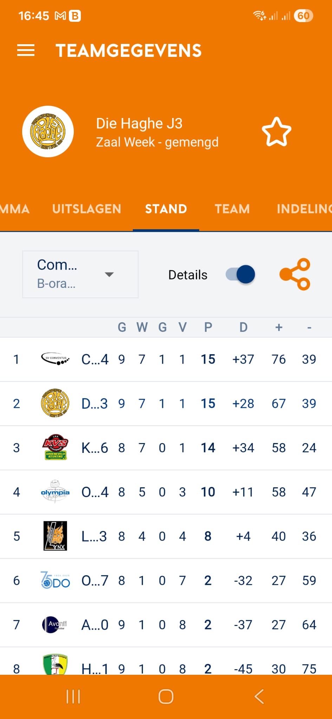The height and width of the screenshot is (719, 332).
Task: Open the second-place D...3 team row
Action: point(165,404)
